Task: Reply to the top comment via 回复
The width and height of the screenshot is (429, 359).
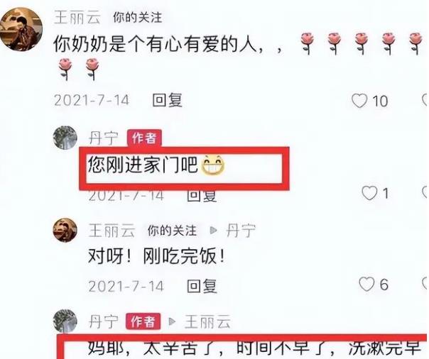Action: click(167, 100)
